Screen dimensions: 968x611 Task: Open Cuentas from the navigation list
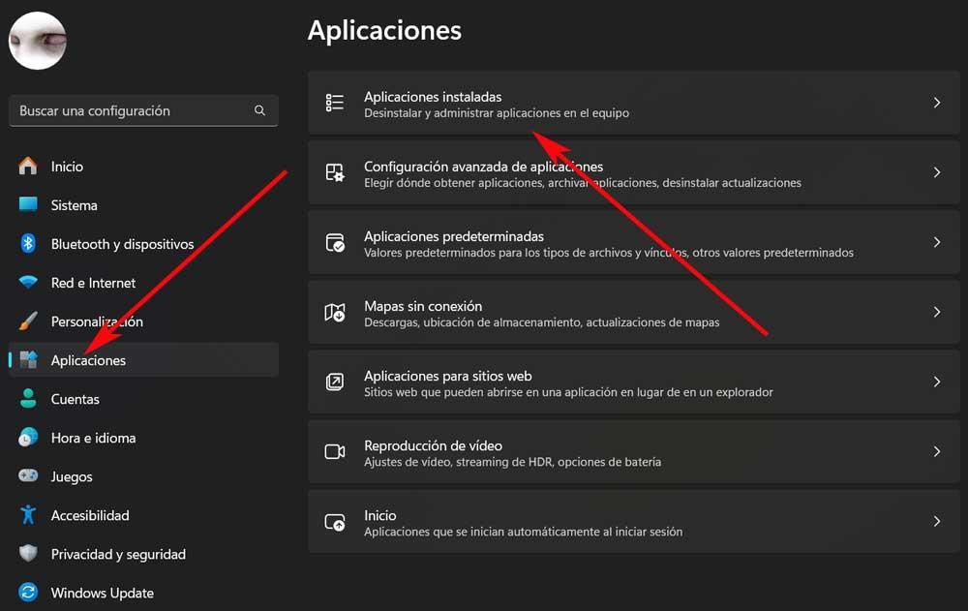point(75,399)
